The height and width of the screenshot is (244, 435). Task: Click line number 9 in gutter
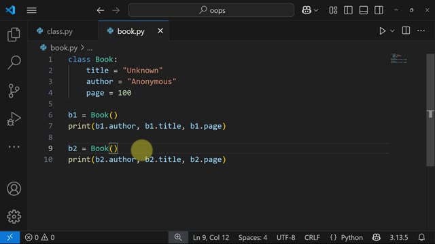(50, 148)
